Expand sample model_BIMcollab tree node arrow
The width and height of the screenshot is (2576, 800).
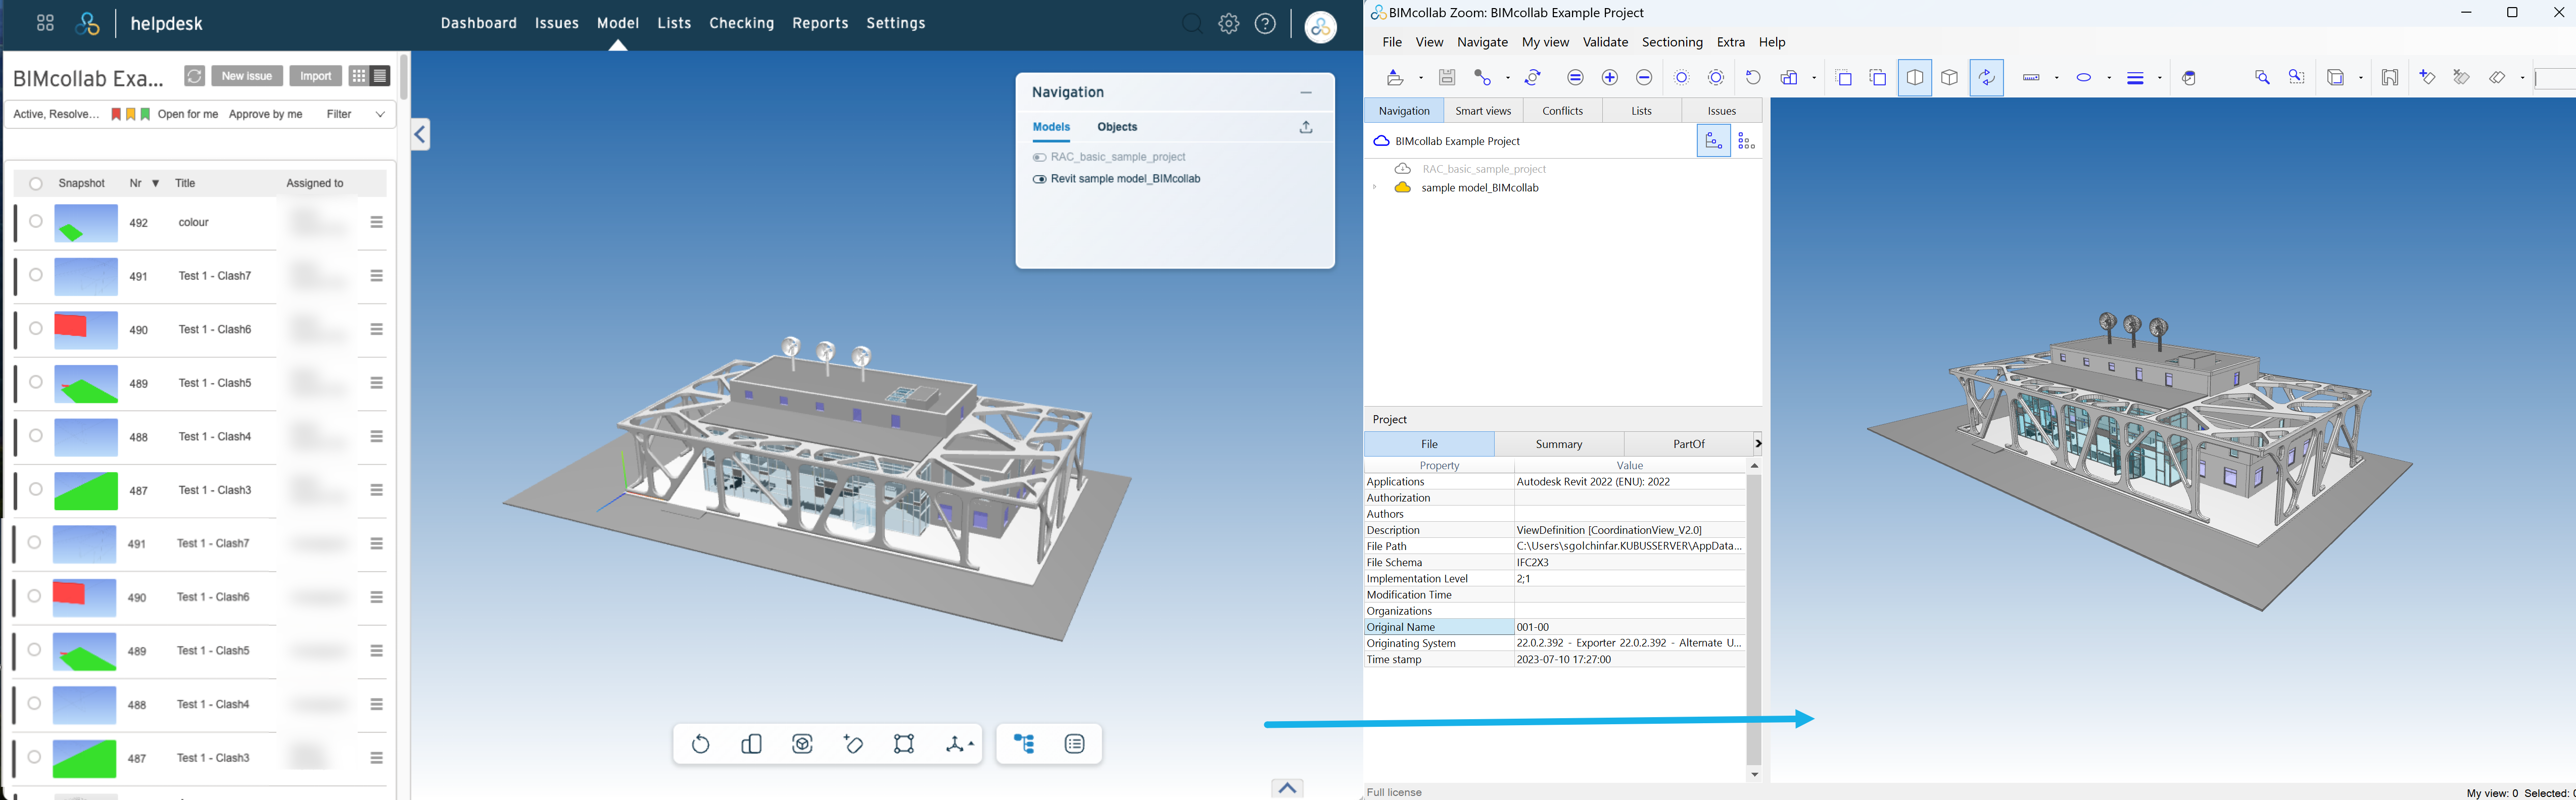[1375, 188]
